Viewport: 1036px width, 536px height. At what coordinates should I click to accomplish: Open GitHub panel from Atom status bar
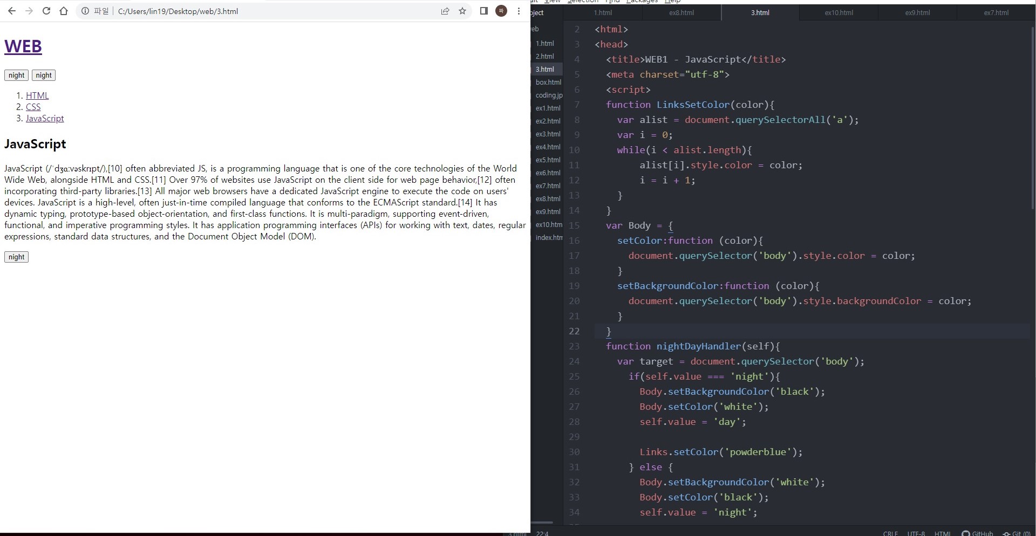(x=977, y=533)
